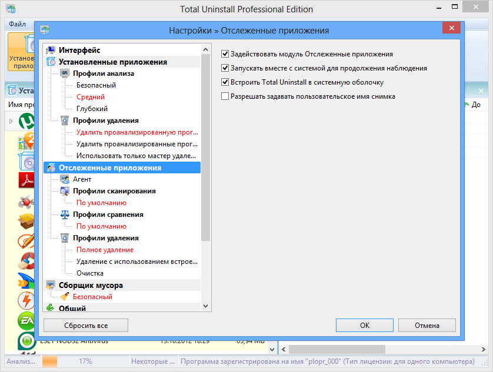This screenshot has width=493, height=372.
Task: Click the Профили анализа icon
Action: (x=65, y=73)
